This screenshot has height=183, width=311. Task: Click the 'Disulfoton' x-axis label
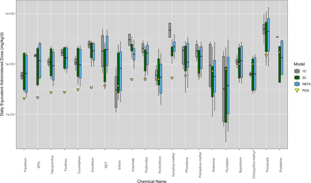[x=92, y=165]
